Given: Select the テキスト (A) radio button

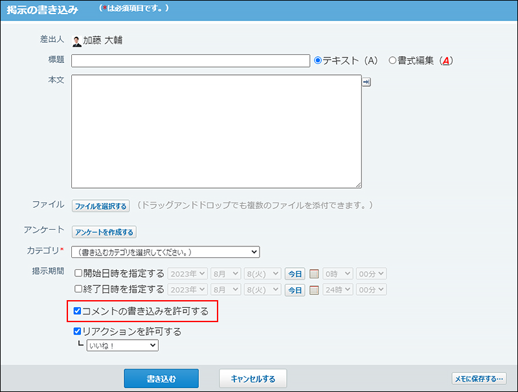Looking at the screenshot, I should pyautogui.click(x=318, y=60).
